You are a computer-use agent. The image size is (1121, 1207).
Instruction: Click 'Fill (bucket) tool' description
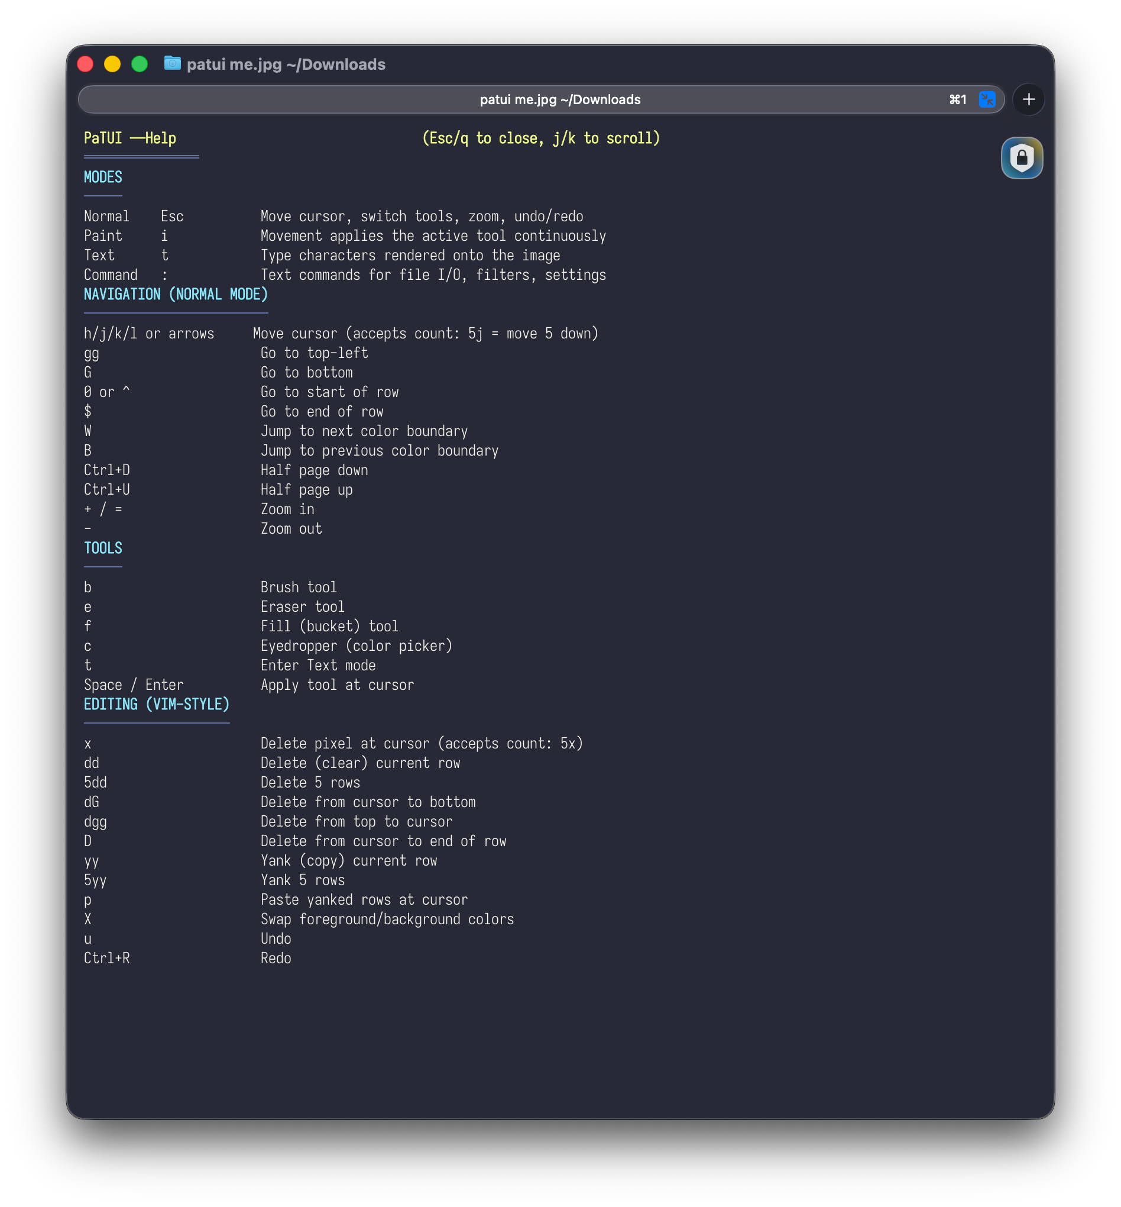[x=329, y=627]
